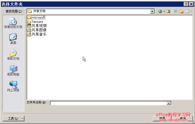Click the folder name (文件夹名称) text field

click(x=108, y=103)
